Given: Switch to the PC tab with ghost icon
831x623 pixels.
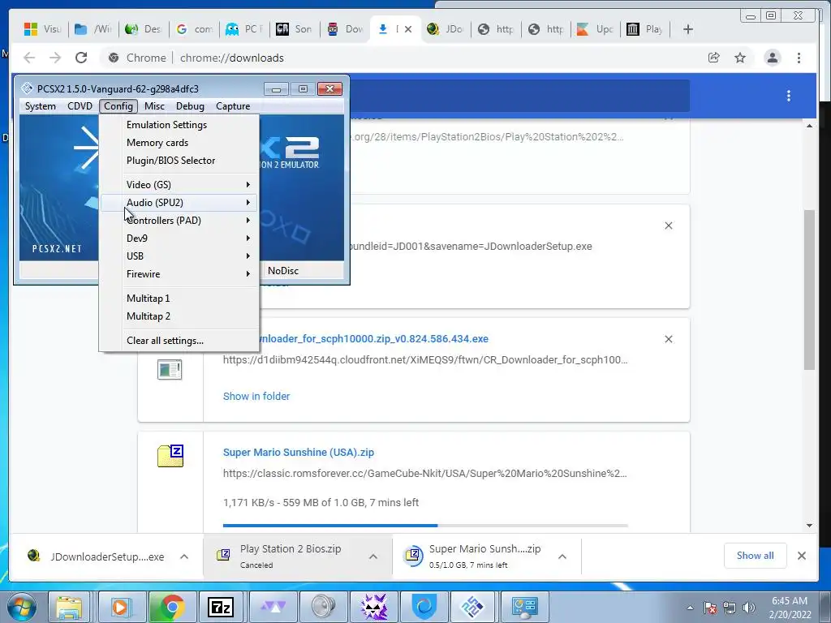Looking at the screenshot, I should point(243,29).
